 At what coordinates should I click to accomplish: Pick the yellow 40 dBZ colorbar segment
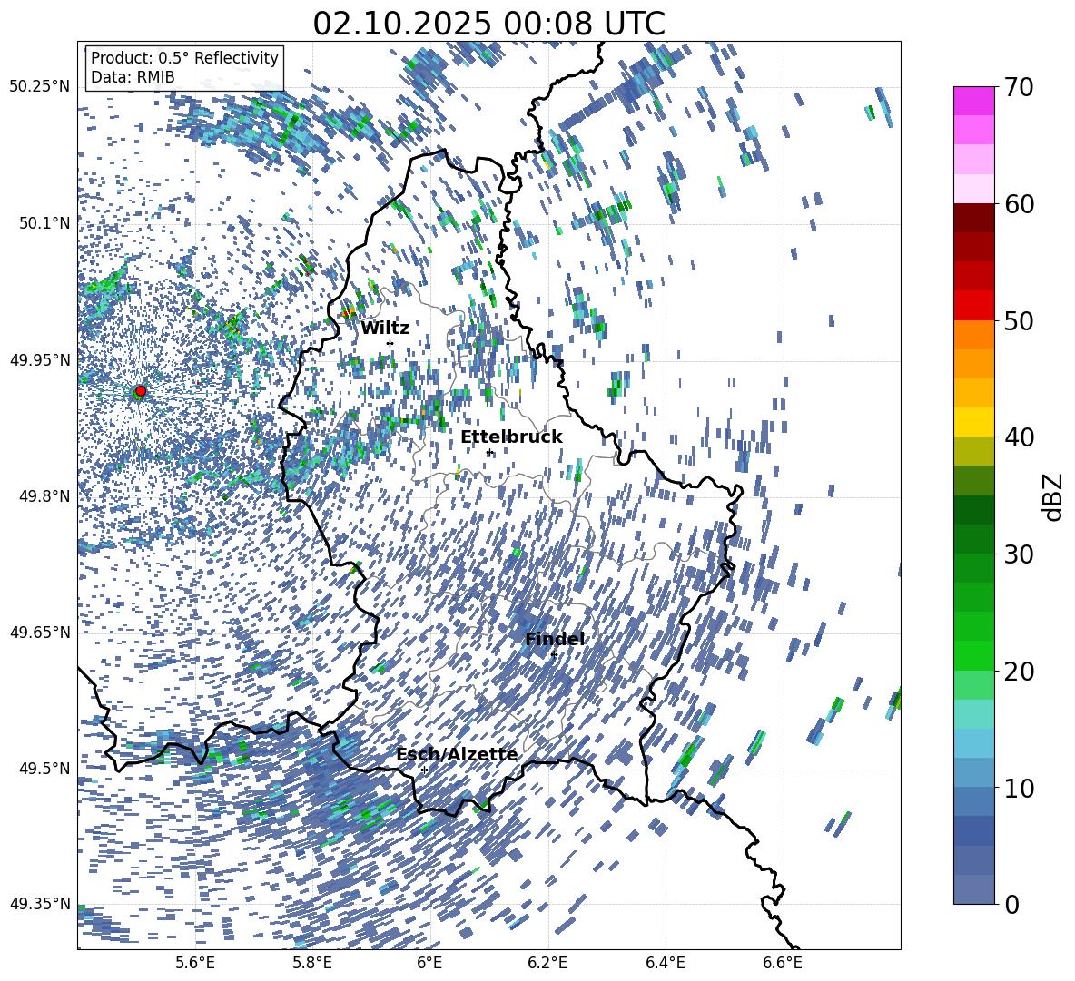(x=973, y=422)
